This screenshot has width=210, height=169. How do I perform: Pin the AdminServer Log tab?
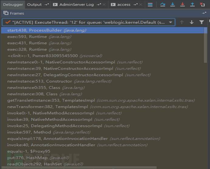(99, 5)
